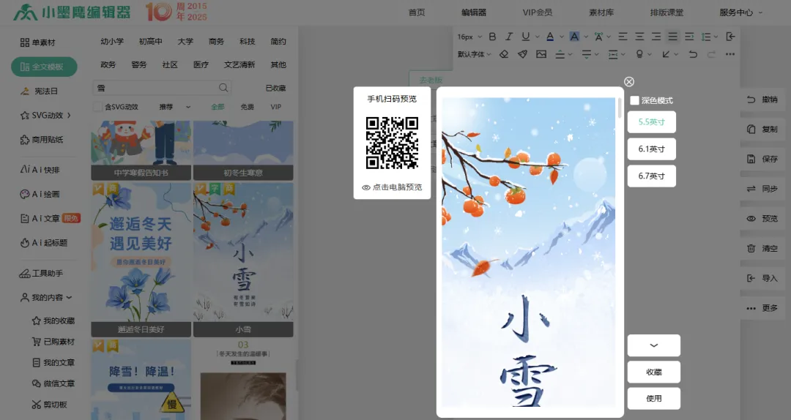Viewport: 791px width, 420px height.
Task: Click the 全文模板 green button
Action: coord(44,67)
